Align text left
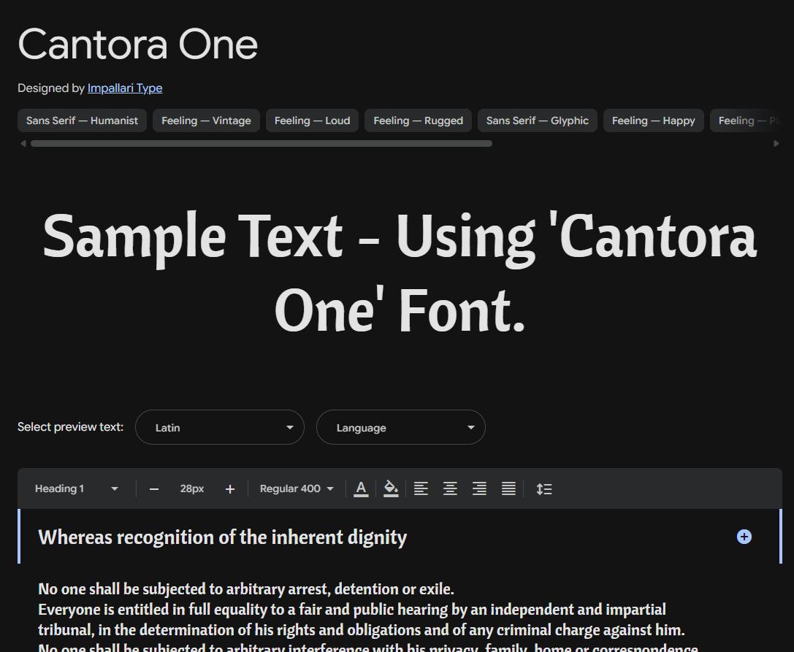Screen dimensions: 794x652 pos(421,488)
